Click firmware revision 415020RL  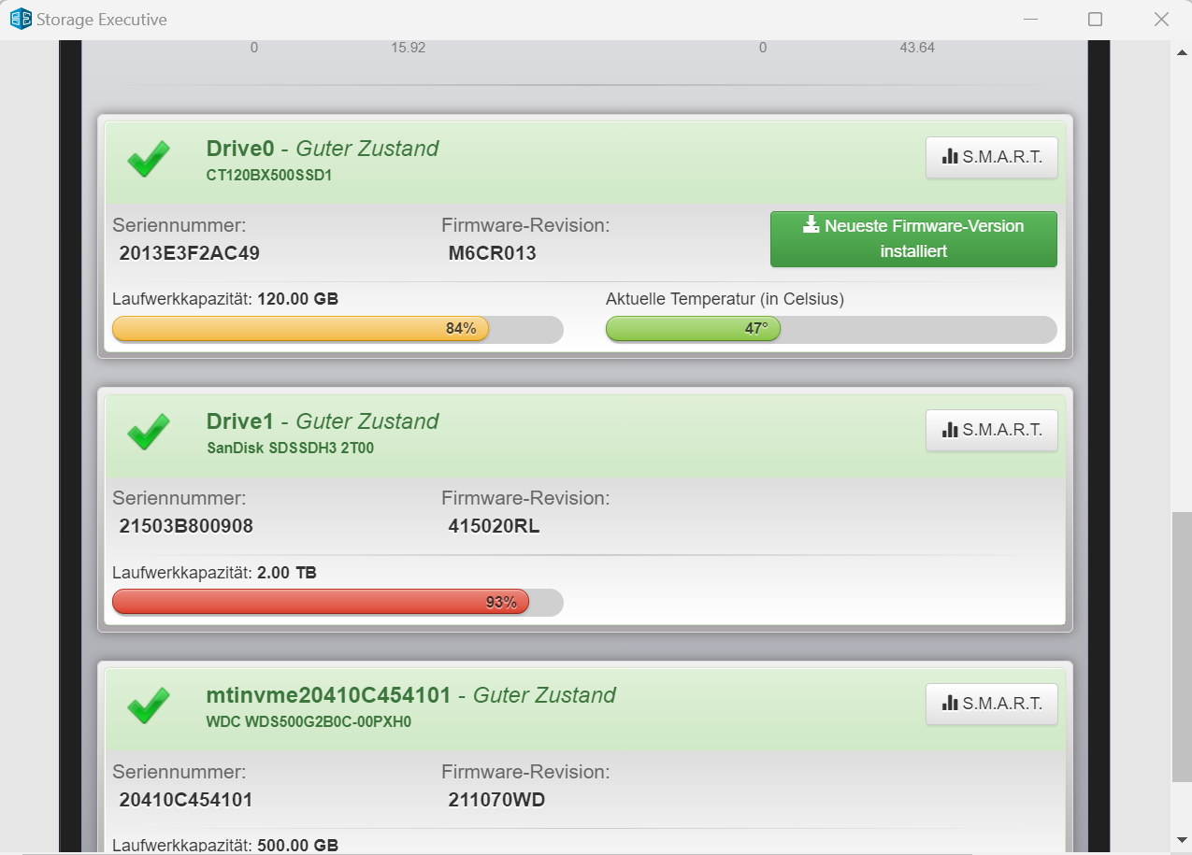pos(495,526)
